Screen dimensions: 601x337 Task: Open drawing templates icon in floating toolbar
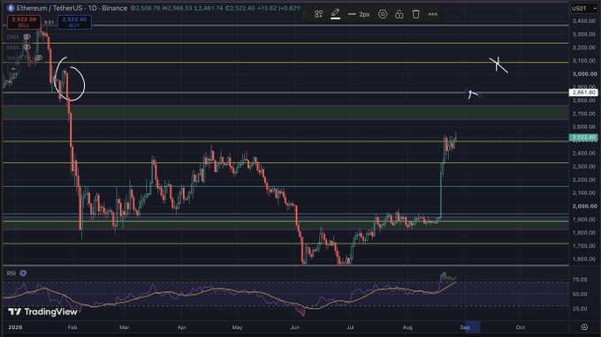pyautogui.click(x=318, y=14)
